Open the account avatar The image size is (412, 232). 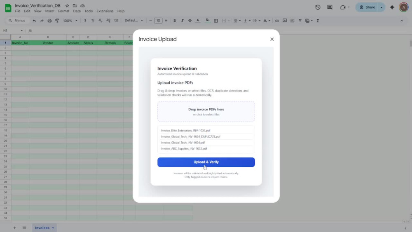click(404, 7)
